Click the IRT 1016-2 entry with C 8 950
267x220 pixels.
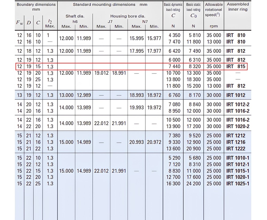point(238,111)
